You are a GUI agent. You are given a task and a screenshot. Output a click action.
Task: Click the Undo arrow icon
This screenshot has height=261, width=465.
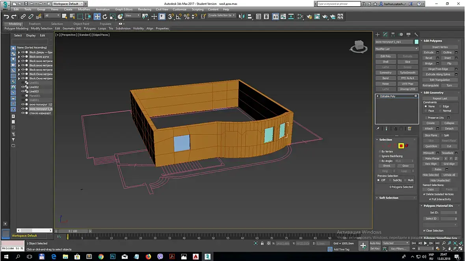pos(6,17)
